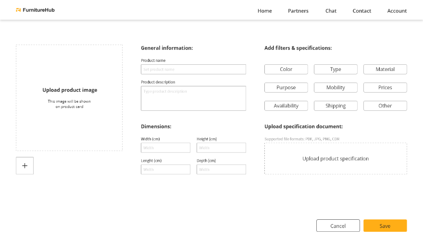Select the Color filter
This screenshot has height=238, width=423.
286,69
